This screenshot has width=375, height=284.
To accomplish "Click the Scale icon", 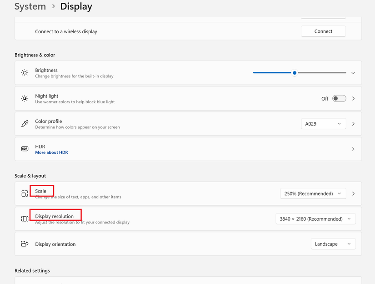I will click(x=25, y=193).
